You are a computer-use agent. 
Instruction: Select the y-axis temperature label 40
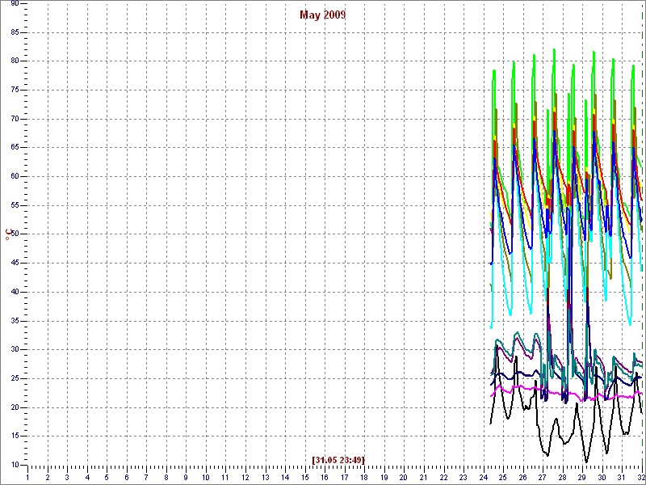(x=15, y=292)
